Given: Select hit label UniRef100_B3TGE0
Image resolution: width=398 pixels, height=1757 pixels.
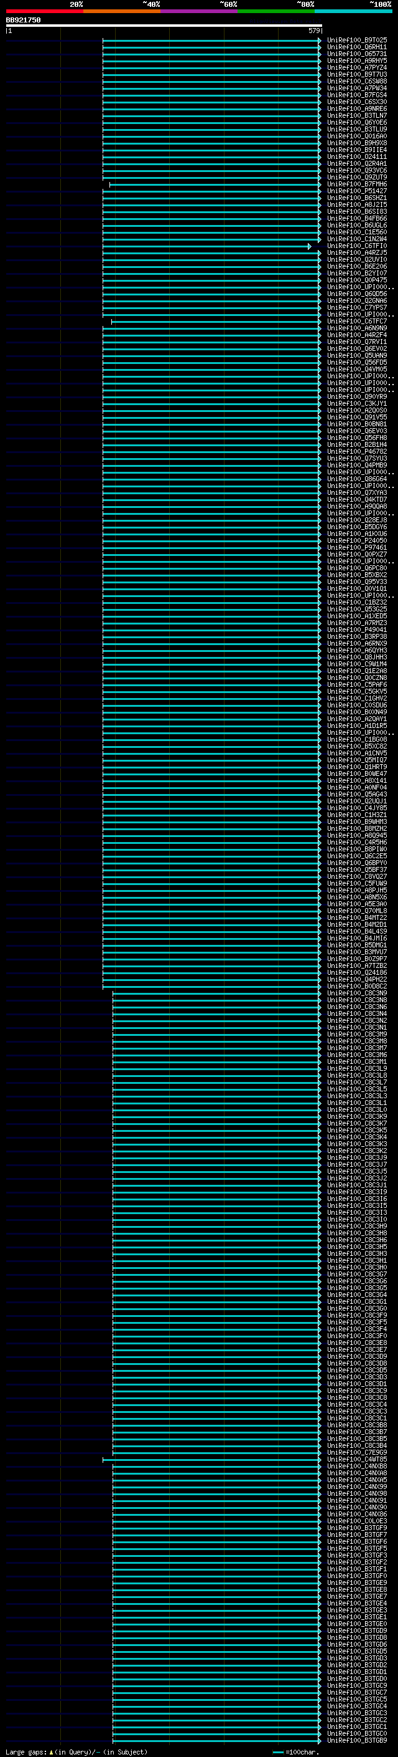Looking at the screenshot, I should (x=357, y=1624).
